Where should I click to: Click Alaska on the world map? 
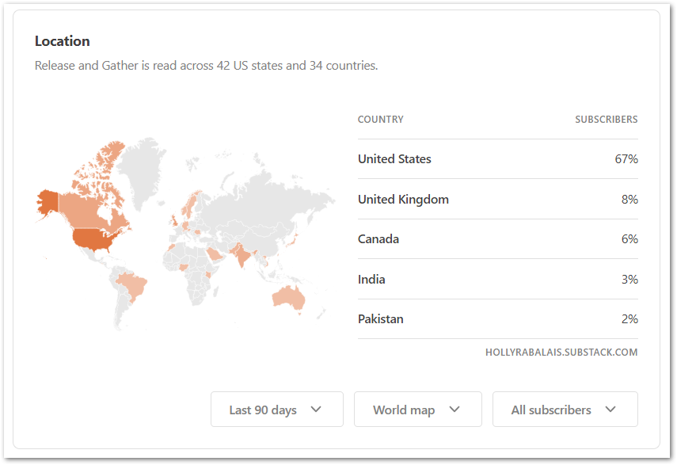click(48, 202)
